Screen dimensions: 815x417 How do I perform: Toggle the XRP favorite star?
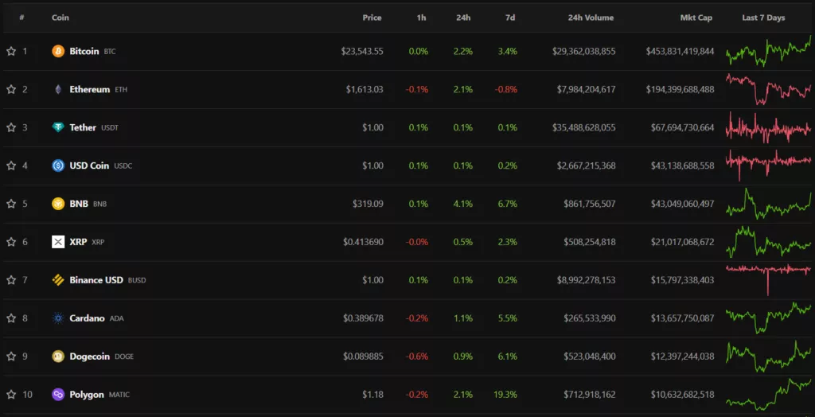[11, 242]
